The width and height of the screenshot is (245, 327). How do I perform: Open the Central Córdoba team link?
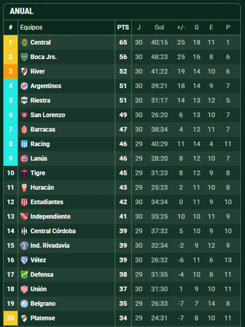point(53,231)
